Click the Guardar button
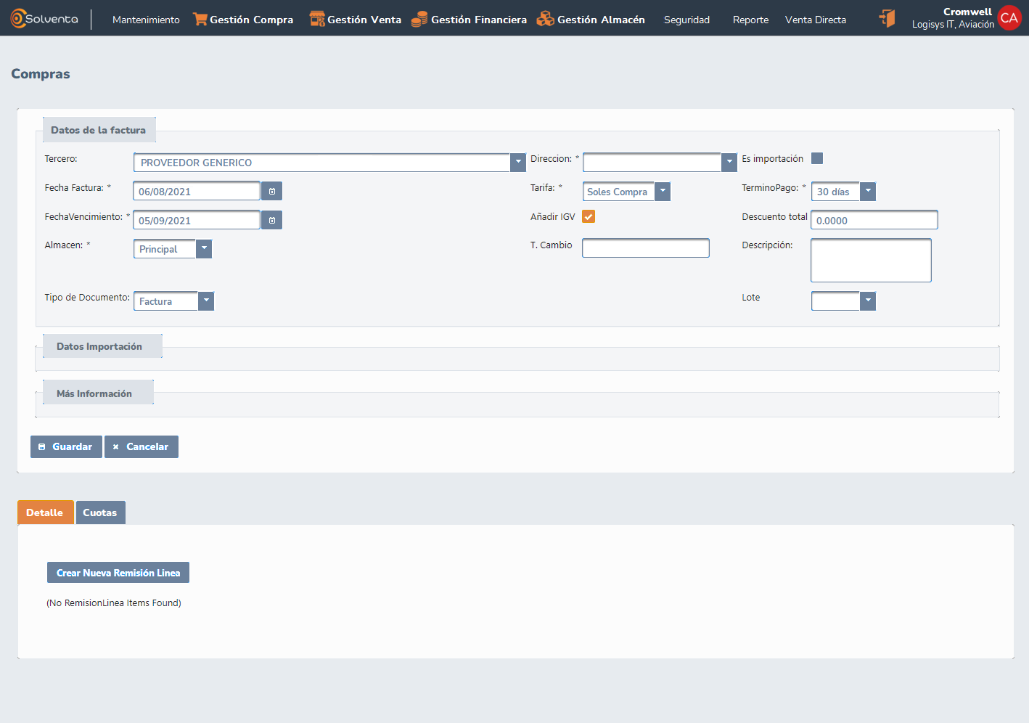 coord(66,447)
